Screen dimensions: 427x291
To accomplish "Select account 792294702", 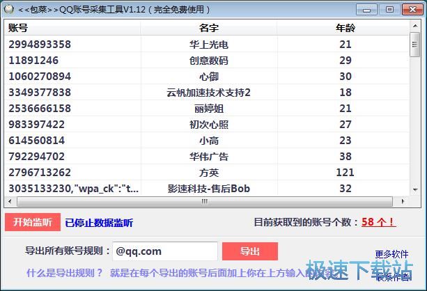I will (x=36, y=157).
